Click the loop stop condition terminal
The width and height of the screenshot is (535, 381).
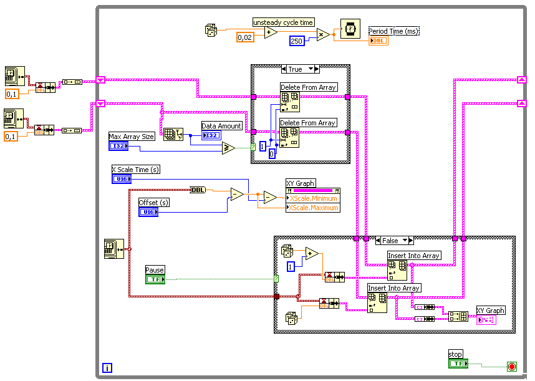tap(512, 367)
